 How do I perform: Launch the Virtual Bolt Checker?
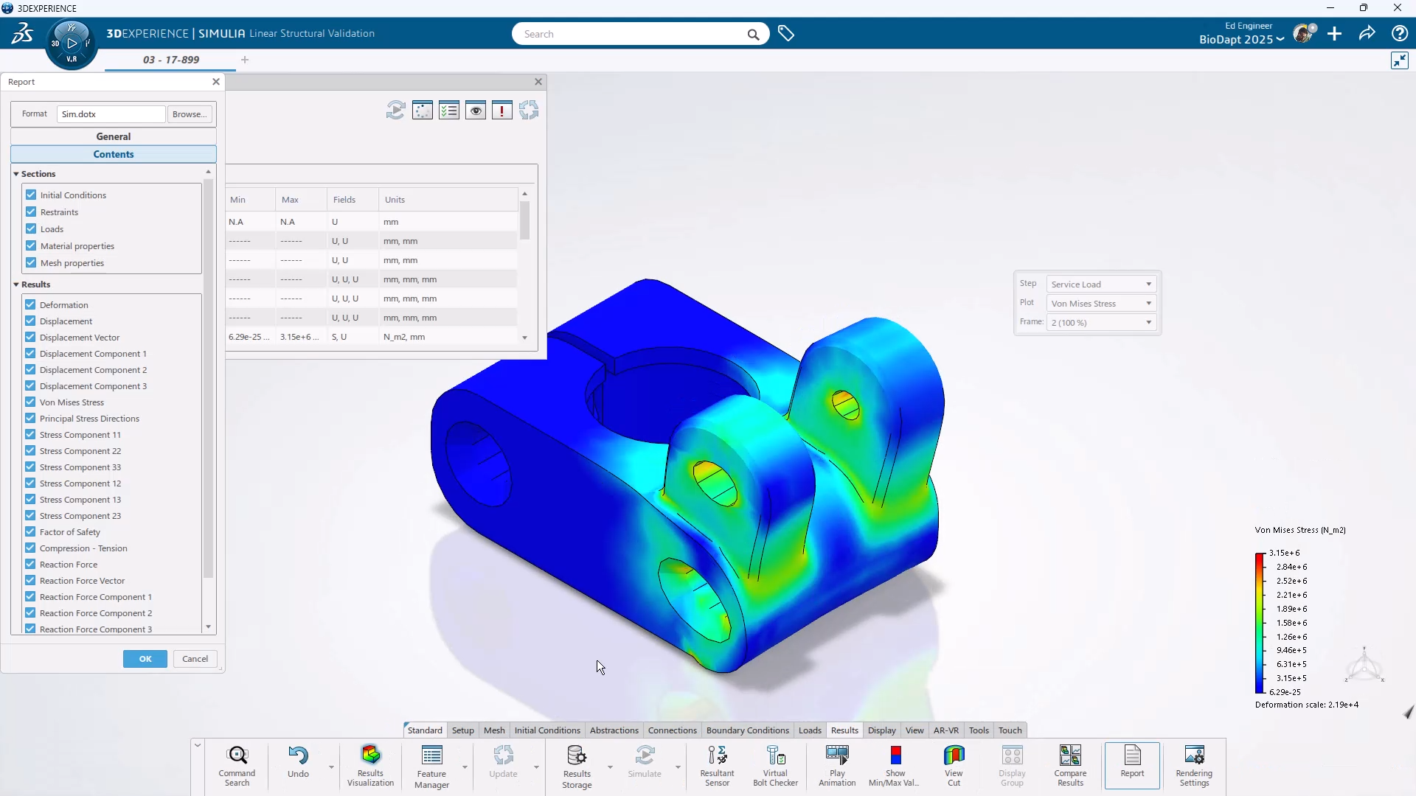(775, 764)
